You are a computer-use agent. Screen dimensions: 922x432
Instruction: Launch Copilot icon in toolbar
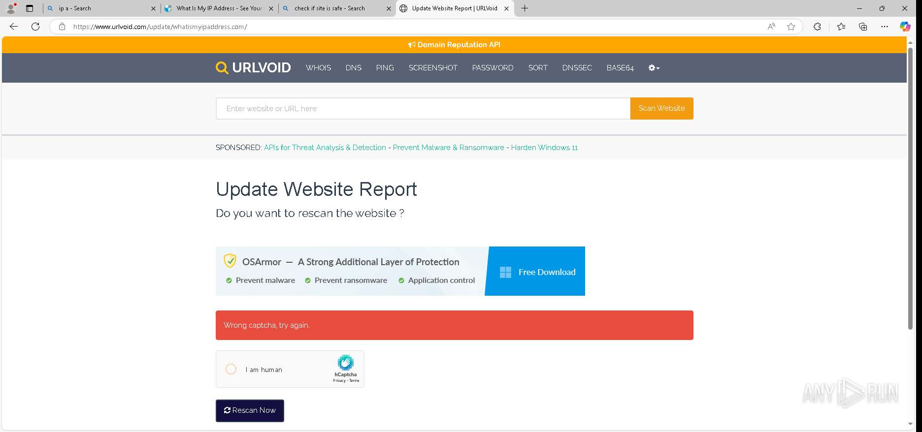click(905, 27)
